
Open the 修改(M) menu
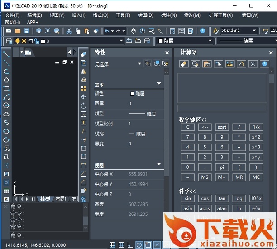pos(192,15)
